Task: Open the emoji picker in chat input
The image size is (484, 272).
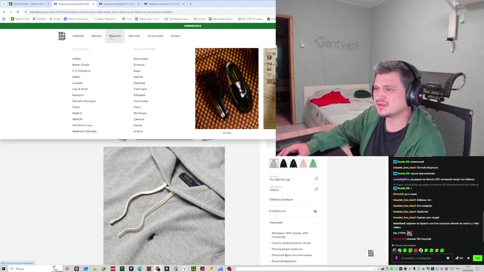Action: coord(448,258)
